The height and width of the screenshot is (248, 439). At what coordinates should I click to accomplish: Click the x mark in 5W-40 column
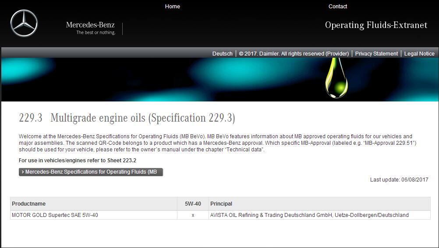193,215
